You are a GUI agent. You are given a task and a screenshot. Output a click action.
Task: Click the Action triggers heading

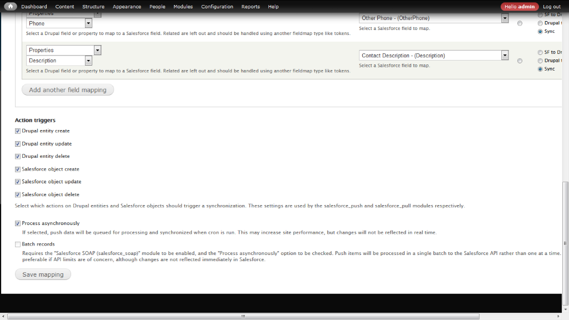[x=35, y=120]
